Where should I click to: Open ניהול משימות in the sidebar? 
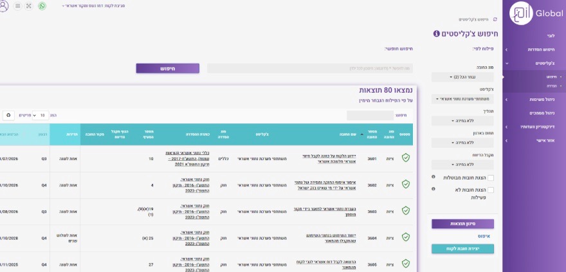534,100
